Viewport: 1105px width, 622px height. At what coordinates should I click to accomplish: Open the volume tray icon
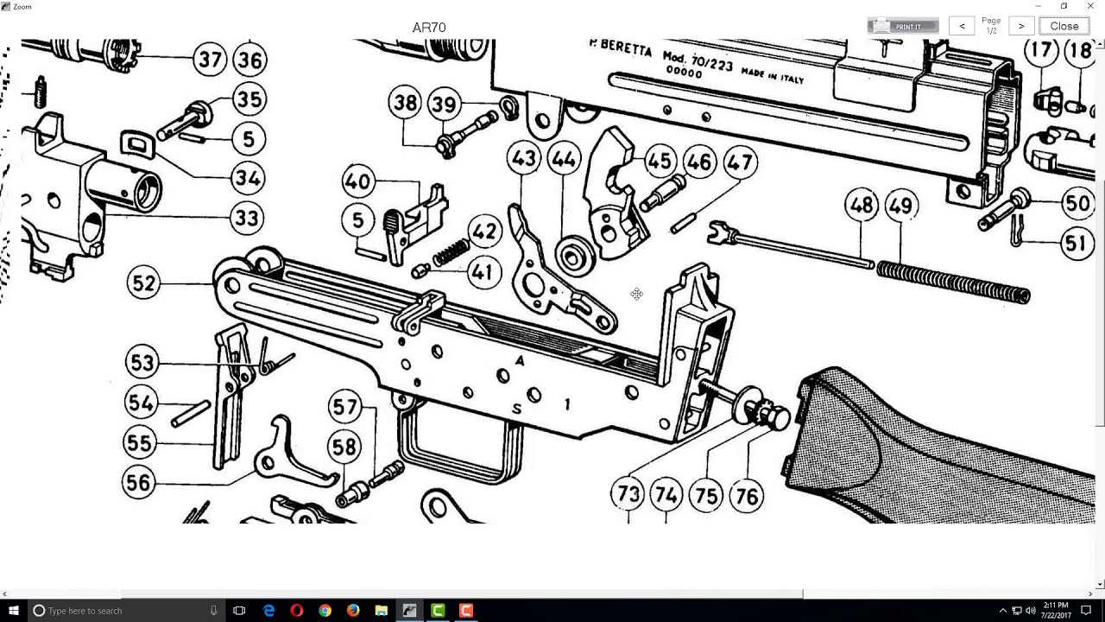1031,611
